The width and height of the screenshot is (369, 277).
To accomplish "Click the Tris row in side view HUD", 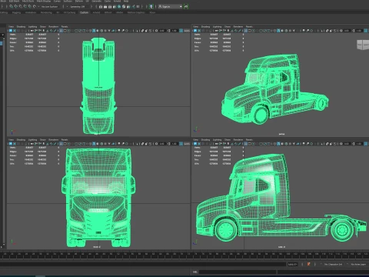I will tap(219, 159).
